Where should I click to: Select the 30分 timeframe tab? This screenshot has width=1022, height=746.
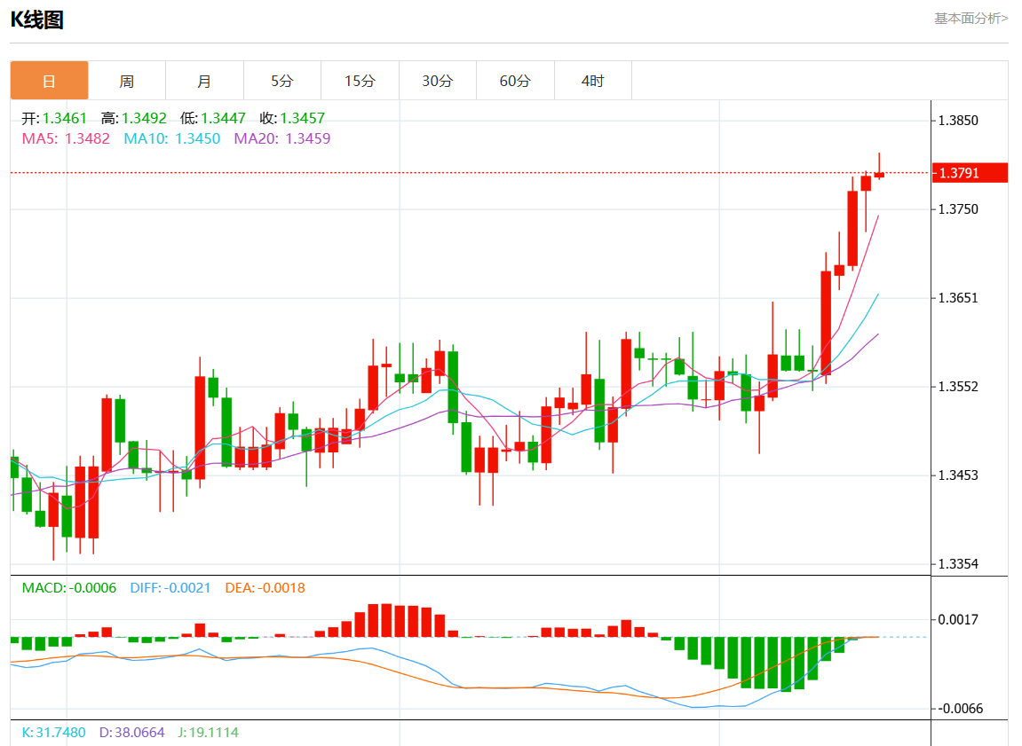(x=437, y=81)
